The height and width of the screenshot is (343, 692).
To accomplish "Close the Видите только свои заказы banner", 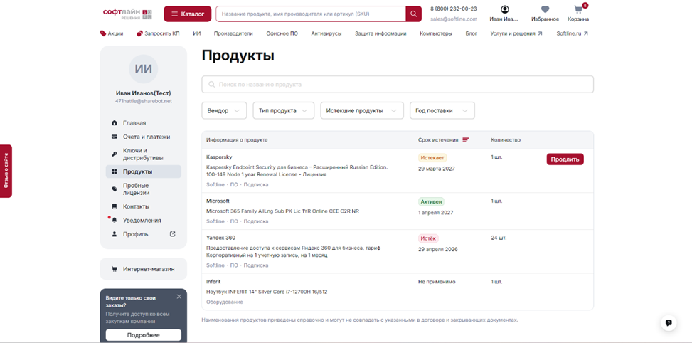I will point(179,297).
